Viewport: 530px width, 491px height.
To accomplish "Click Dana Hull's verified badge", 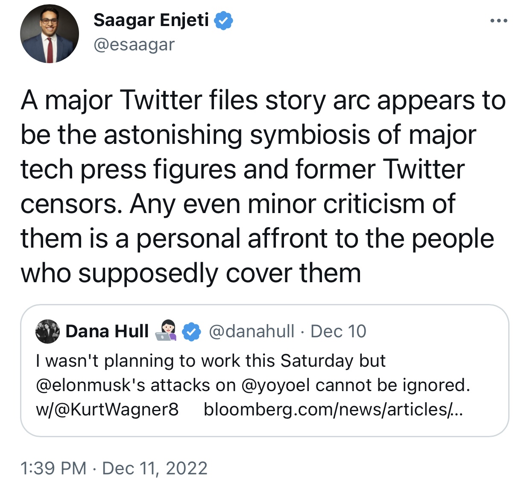I will pyautogui.click(x=192, y=332).
